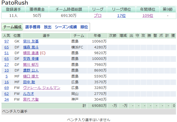
Task: Open the チーム編成 tab
Action: (x=12, y=27)
